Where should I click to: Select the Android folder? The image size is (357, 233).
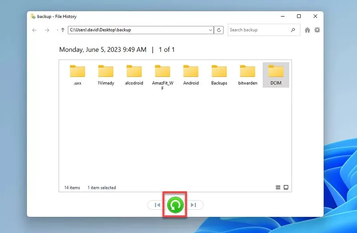tap(191, 75)
